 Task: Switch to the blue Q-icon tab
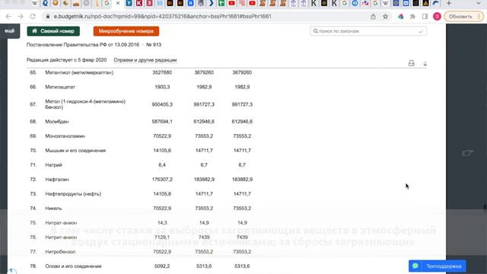pyautogui.click(x=46, y=3)
